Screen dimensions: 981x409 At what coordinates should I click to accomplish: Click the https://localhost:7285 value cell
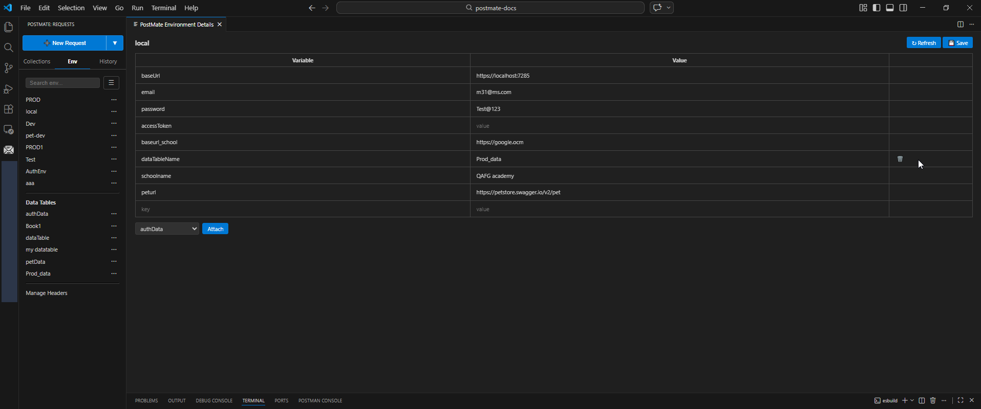tap(679, 76)
